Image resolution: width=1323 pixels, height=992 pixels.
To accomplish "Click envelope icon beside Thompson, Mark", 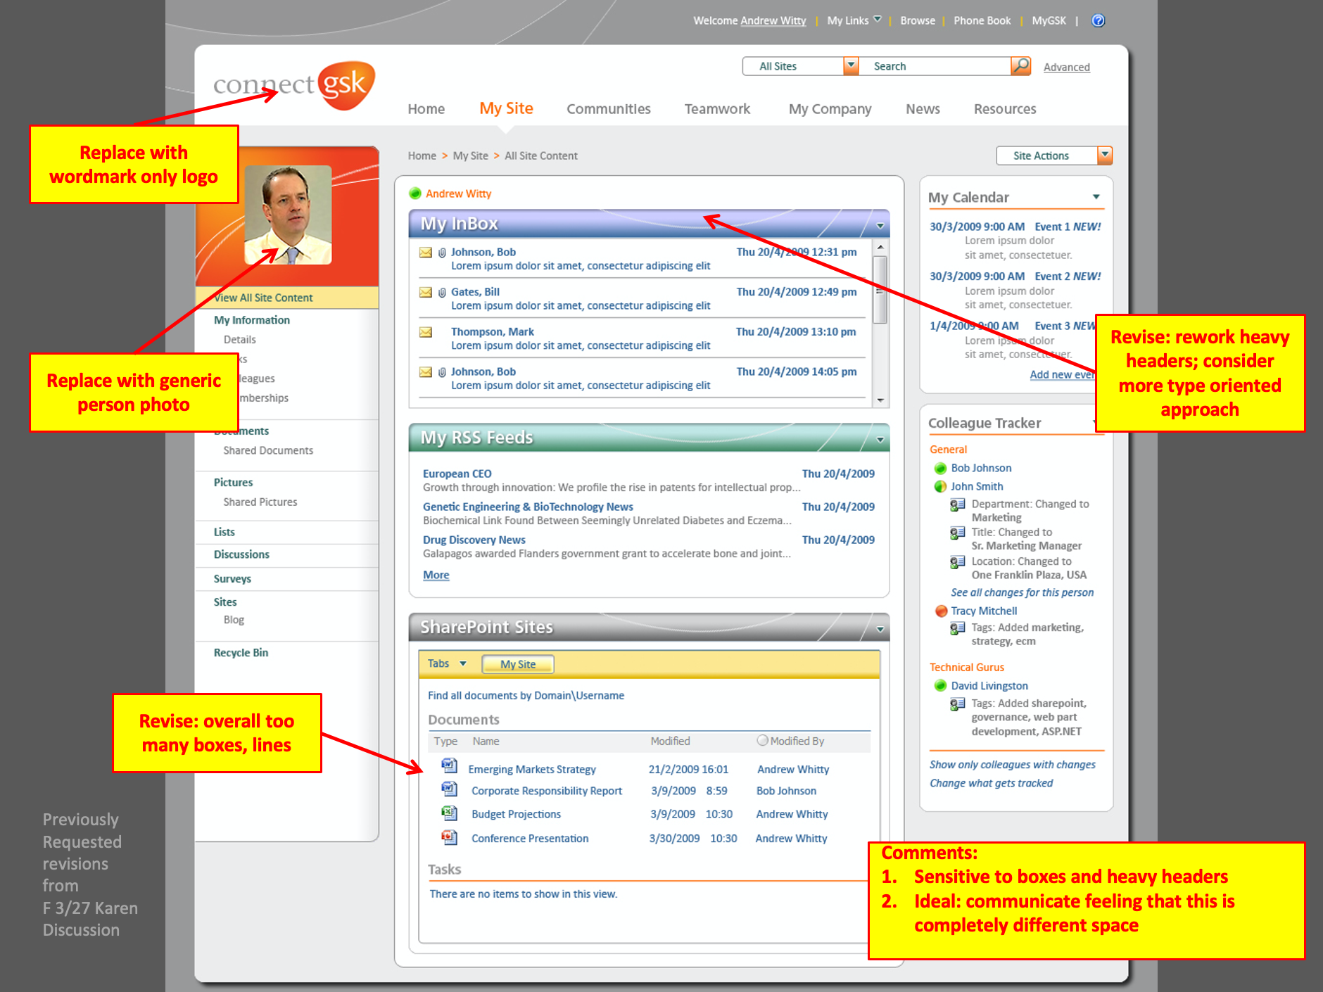I will [426, 332].
